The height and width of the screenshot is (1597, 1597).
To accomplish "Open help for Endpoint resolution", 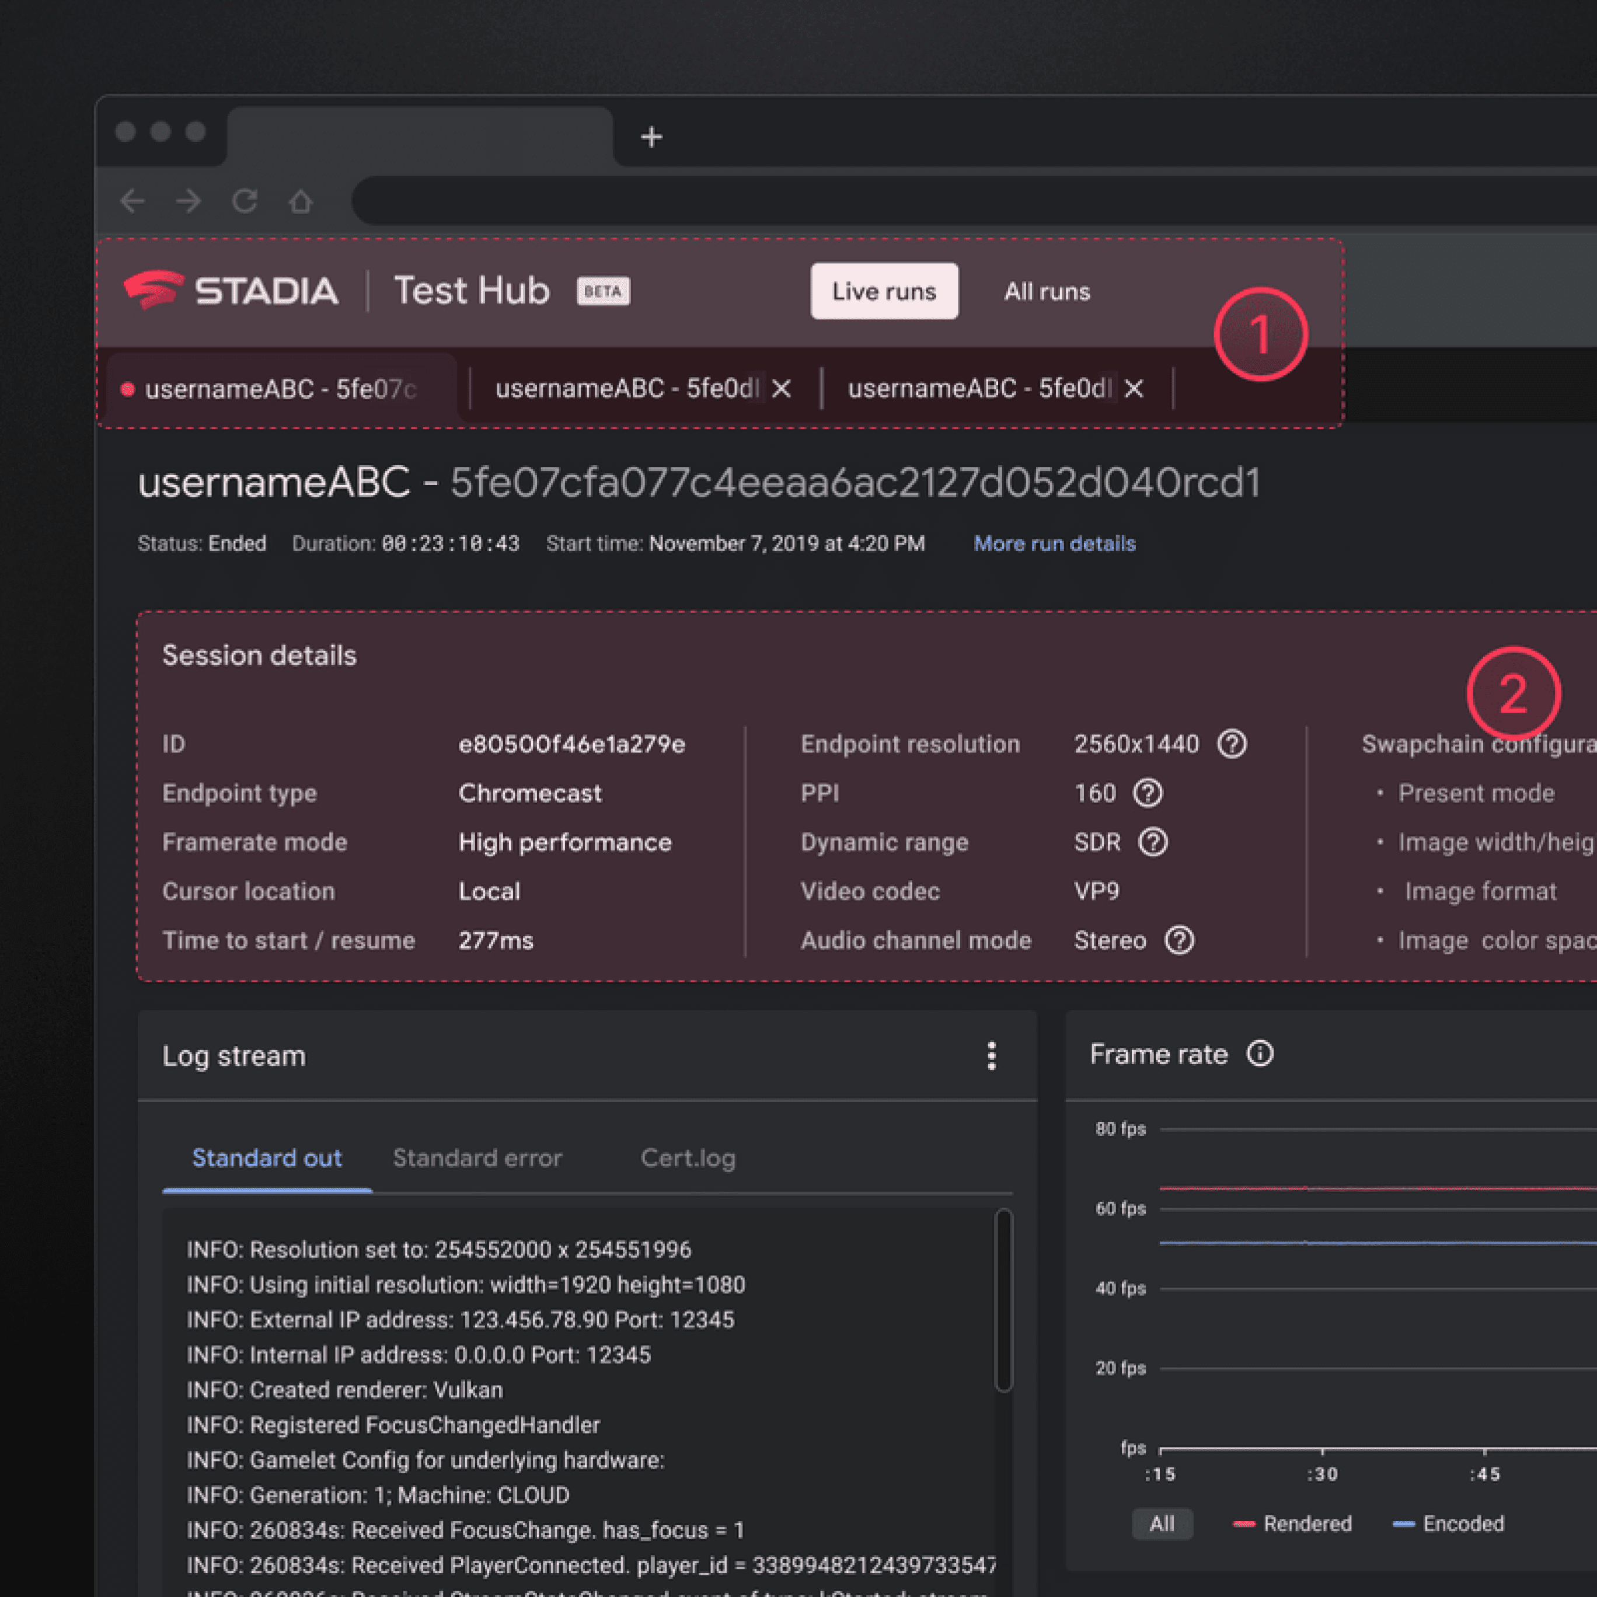I will pos(1232,744).
